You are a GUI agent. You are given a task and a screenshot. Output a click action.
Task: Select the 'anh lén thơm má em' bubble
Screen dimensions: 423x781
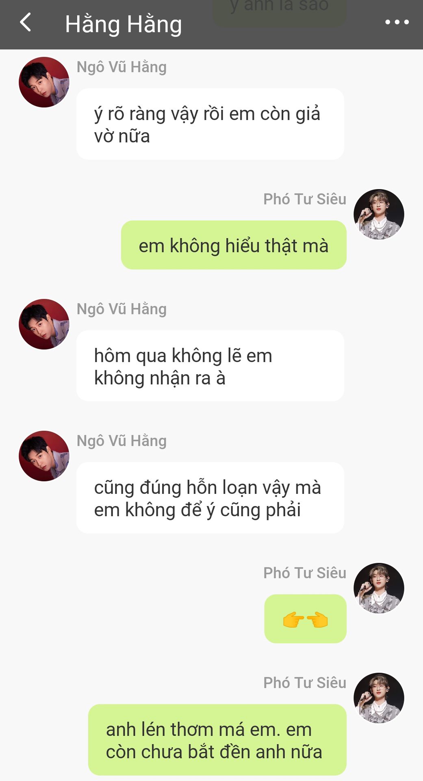pos(217,740)
